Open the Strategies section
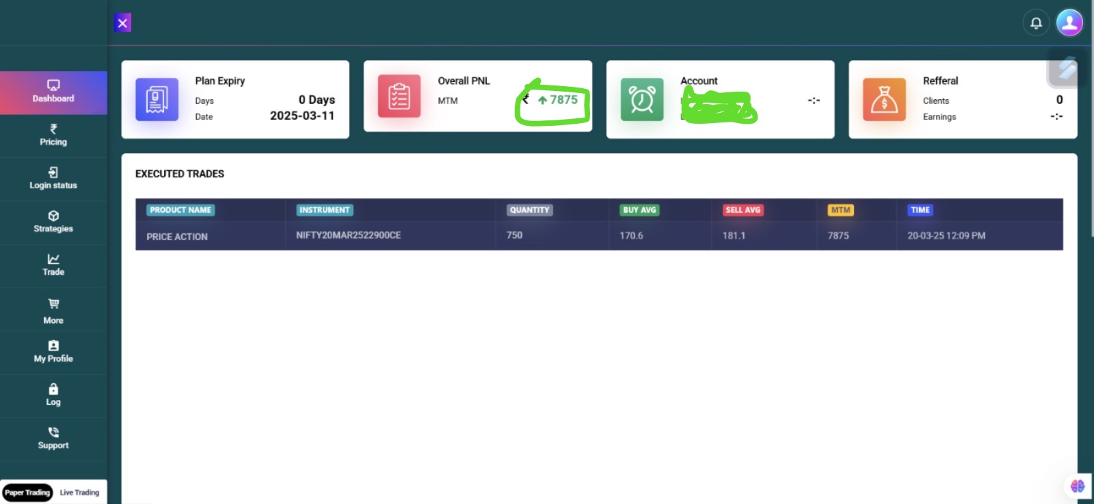Screen dimensions: 1094x504 click(x=53, y=222)
